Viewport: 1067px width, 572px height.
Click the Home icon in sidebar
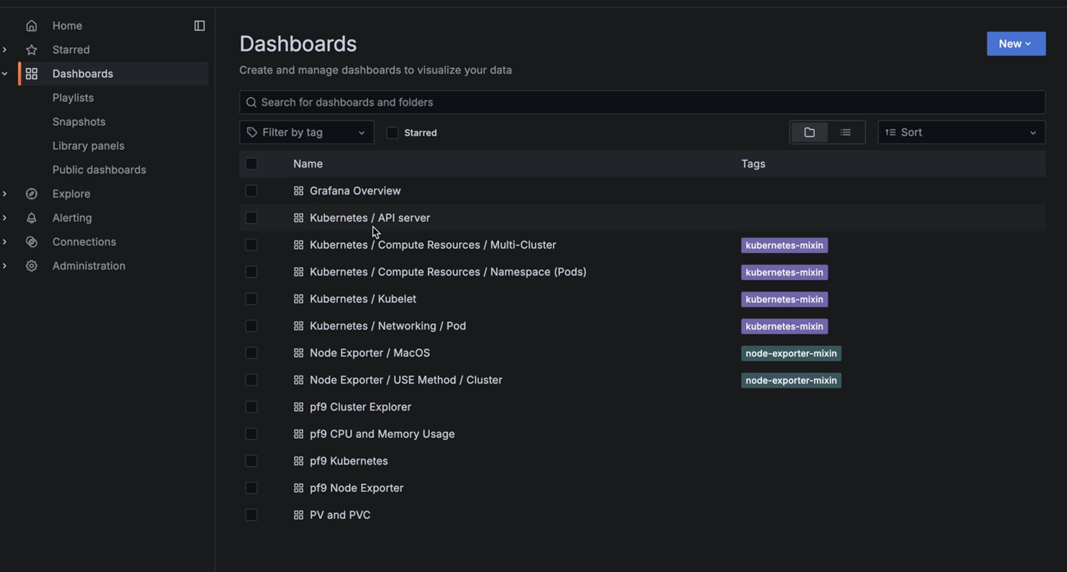(31, 26)
